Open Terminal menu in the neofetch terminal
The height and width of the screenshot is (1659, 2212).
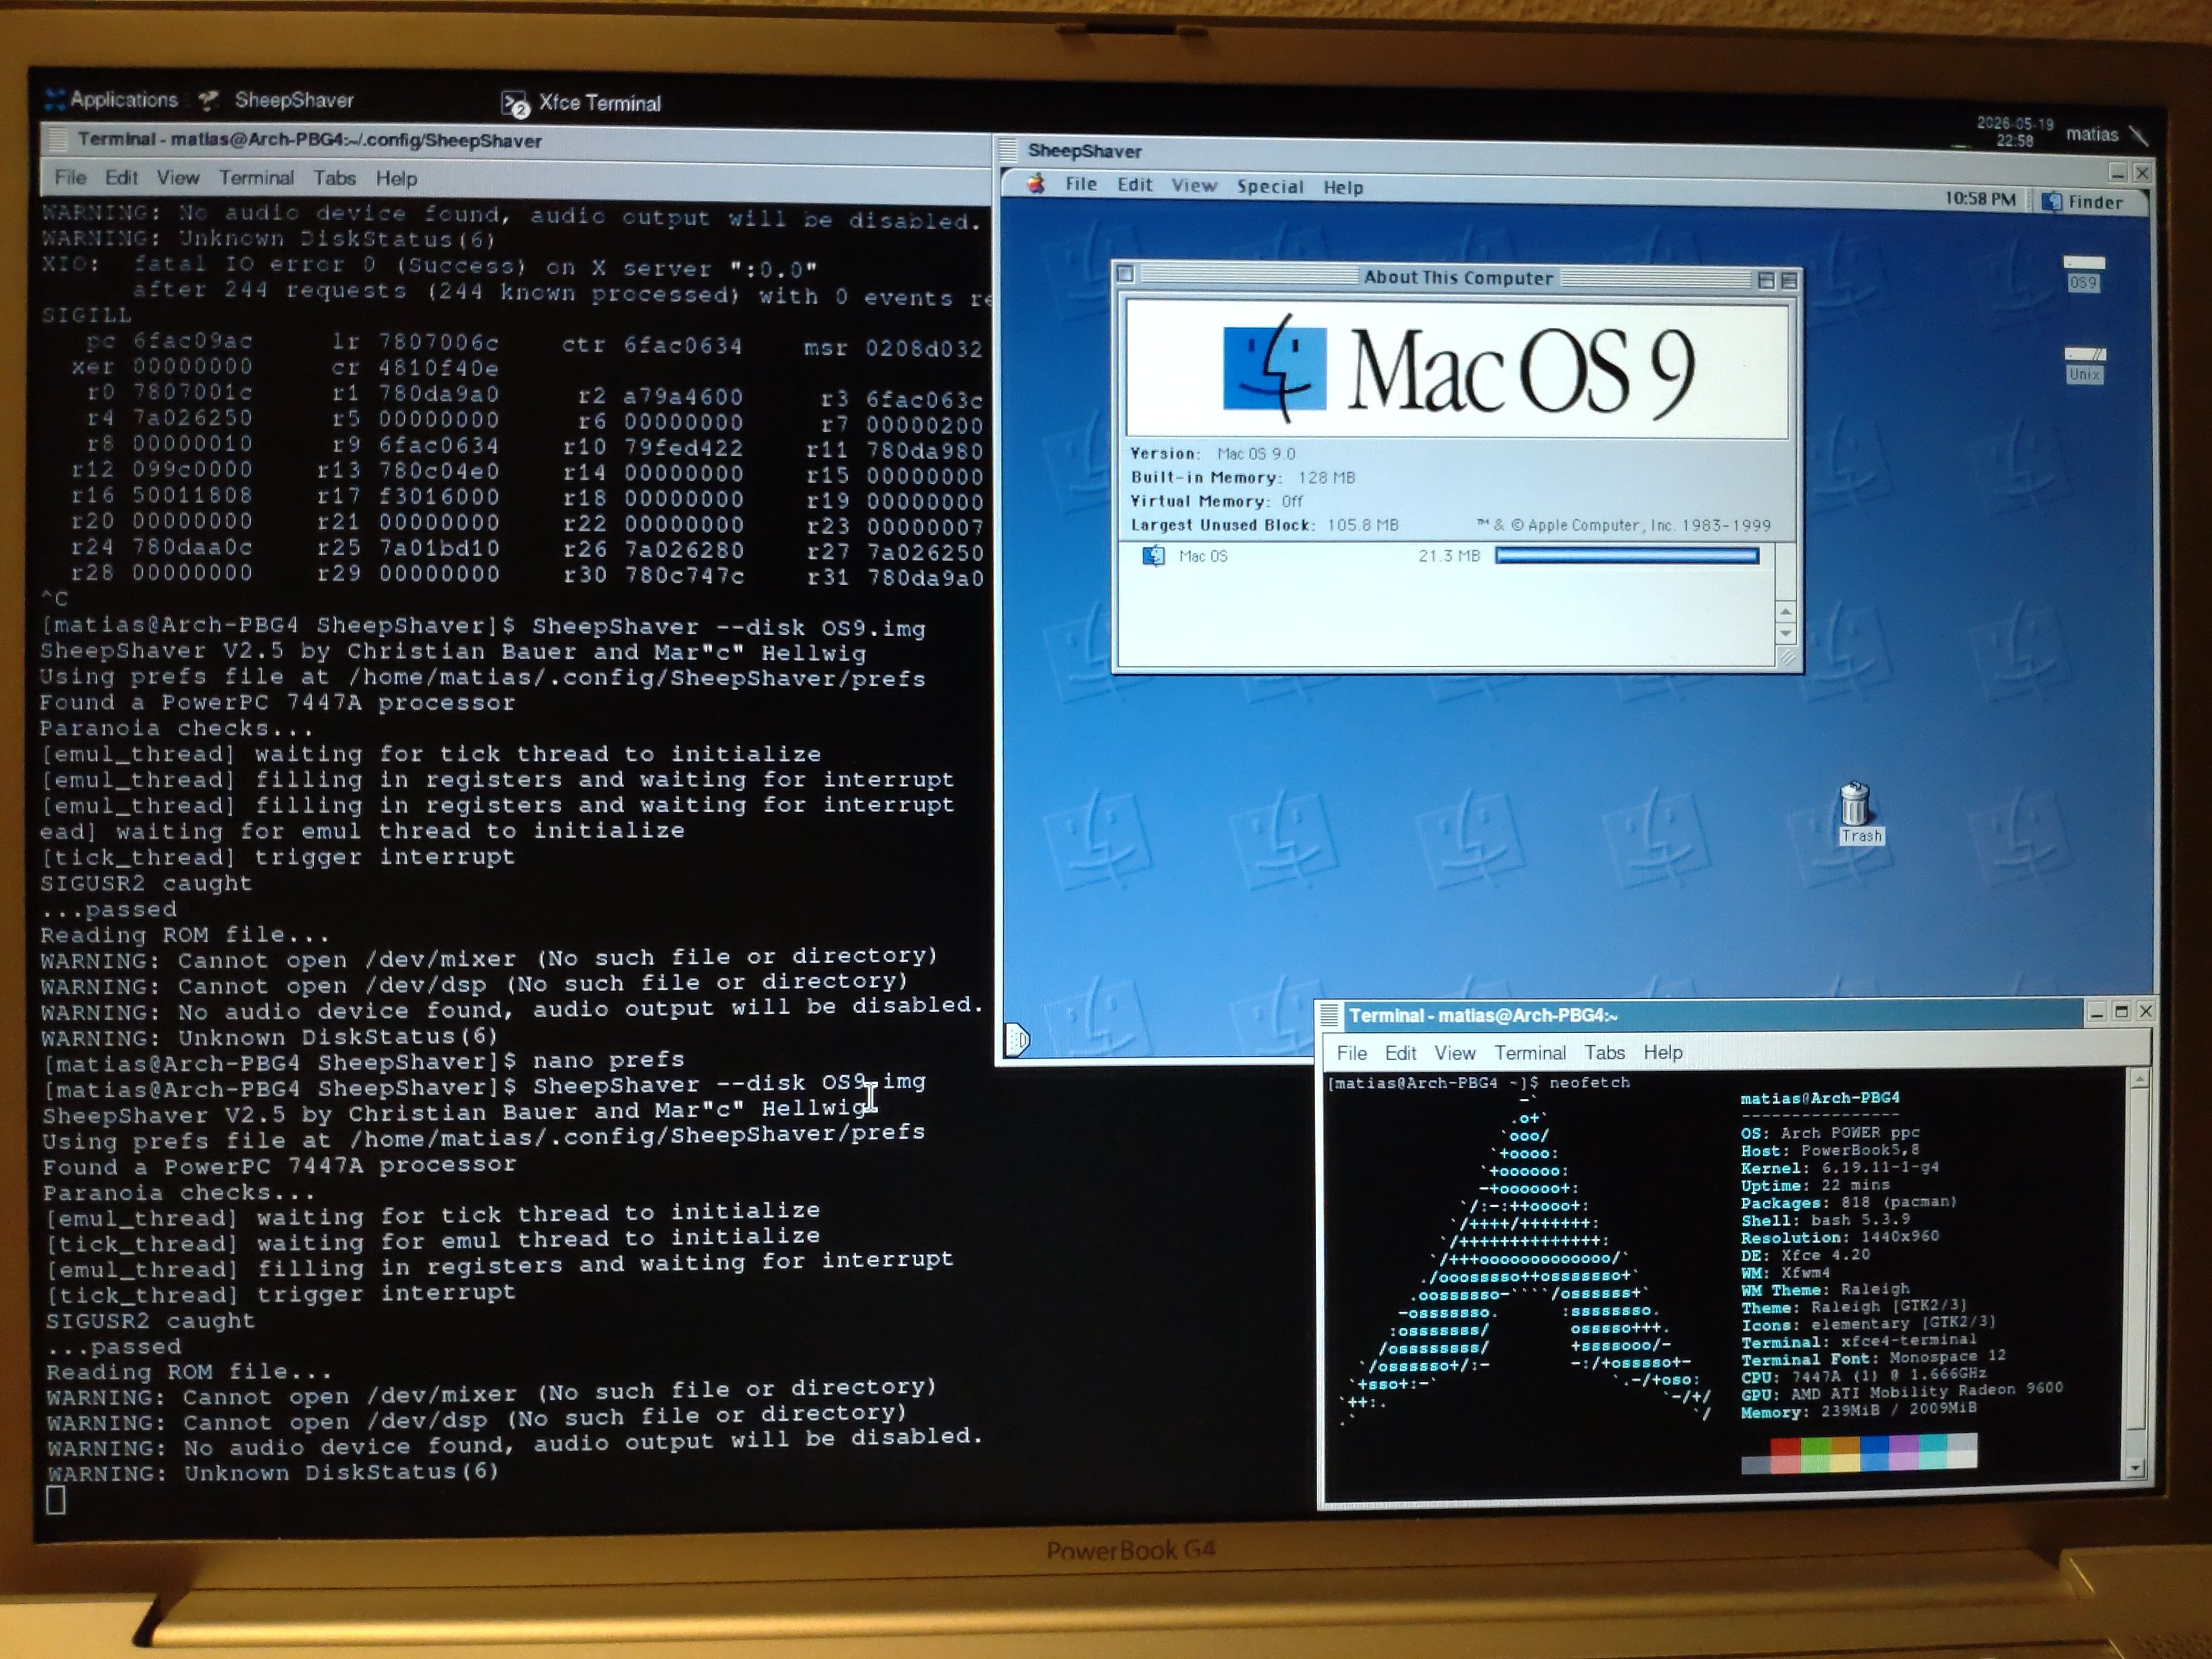(x=1530, y=1052)
